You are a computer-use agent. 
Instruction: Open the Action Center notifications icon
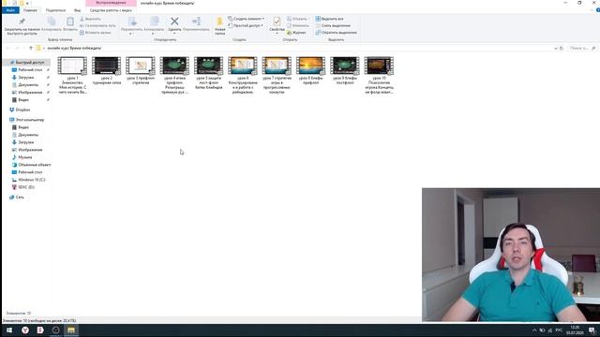click(592, 330)
